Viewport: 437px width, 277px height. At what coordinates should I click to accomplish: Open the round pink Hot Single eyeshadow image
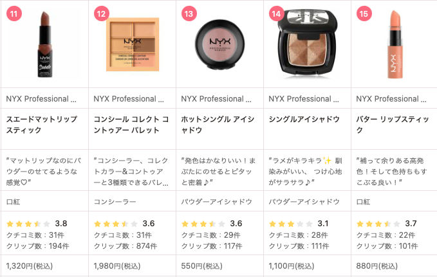[x=220, y=44]
